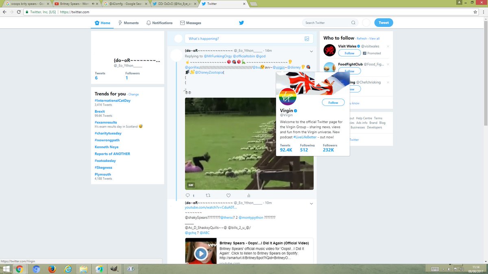Viewport: 488px width, 274px height.
Task: Open the #charitytuesday trend
Action: pos(108,133)
